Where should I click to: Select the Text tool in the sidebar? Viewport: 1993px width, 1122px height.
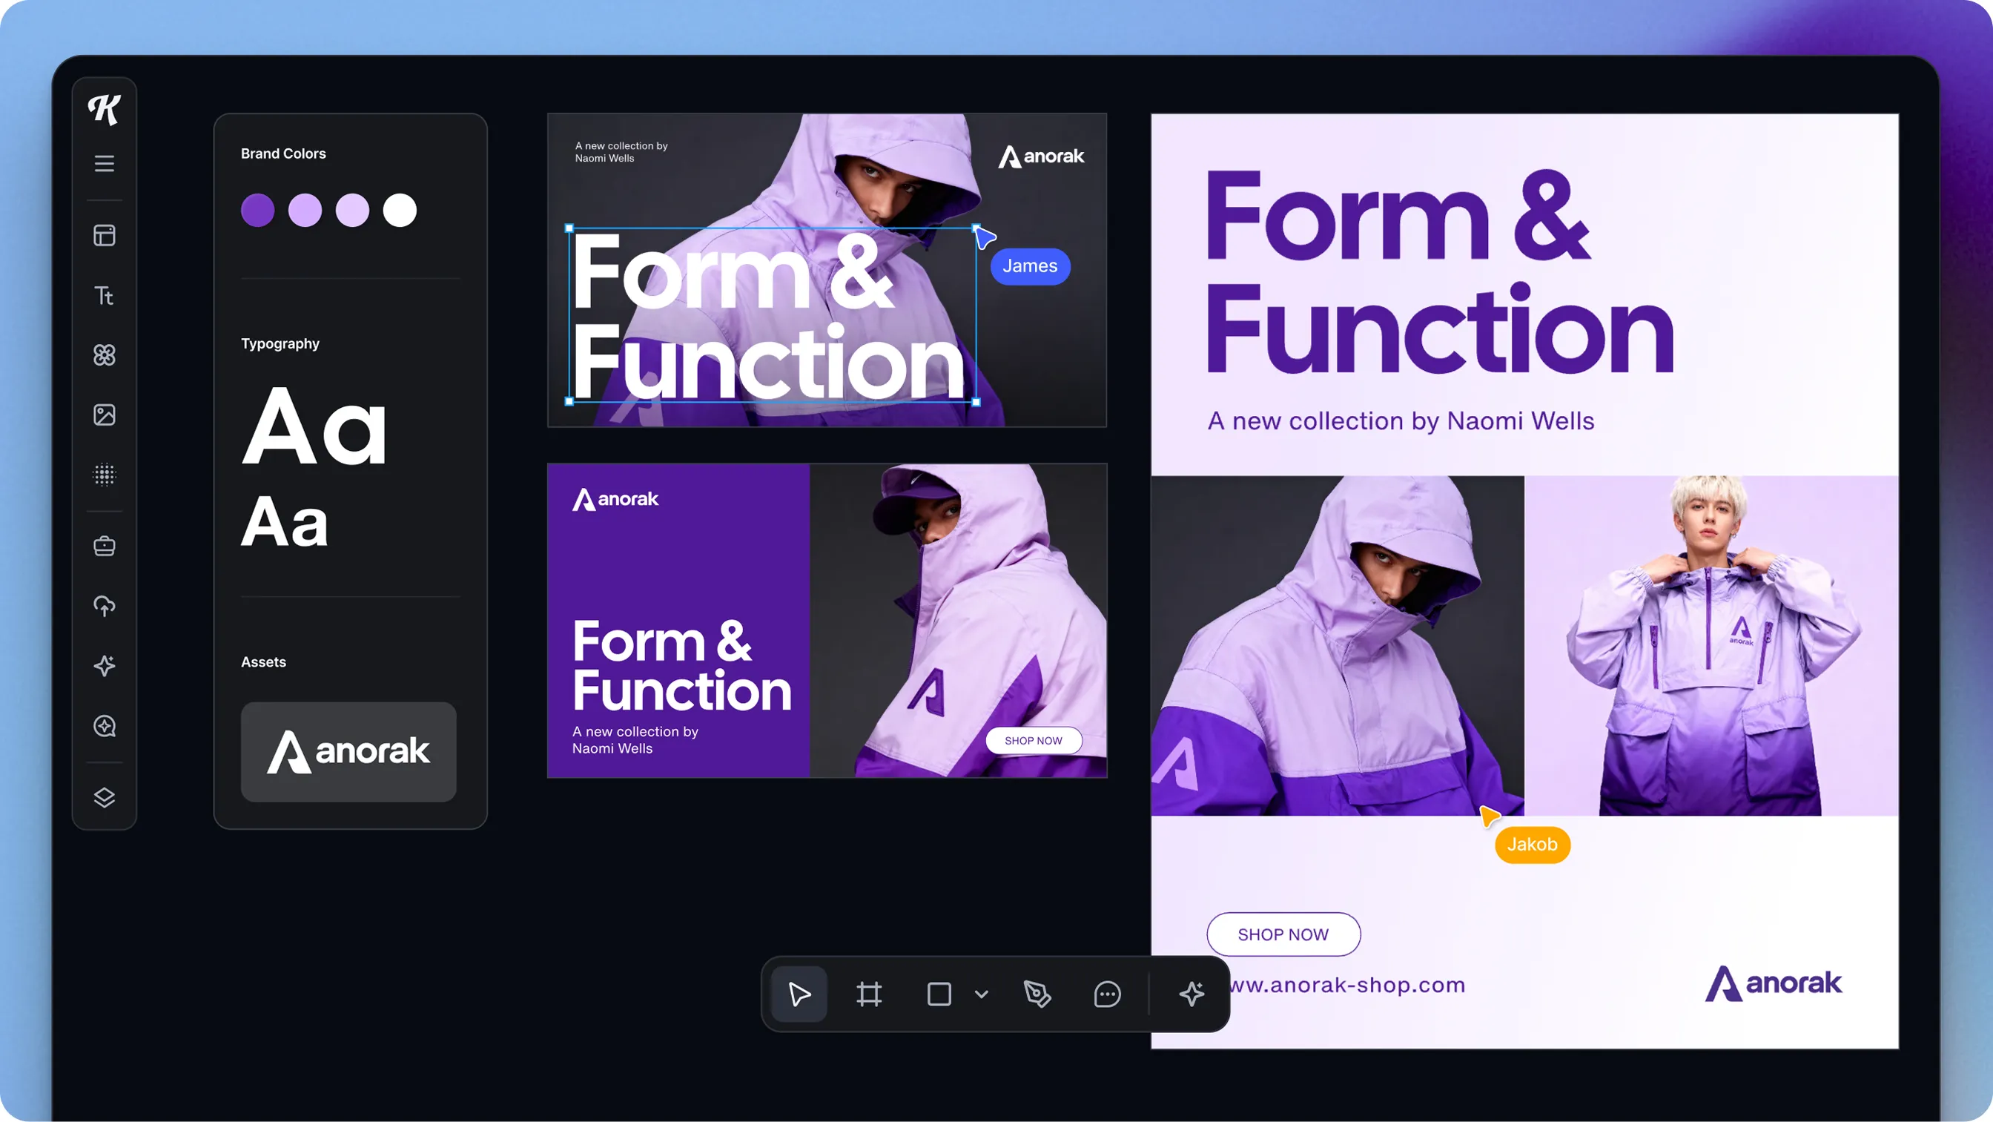click(x=105, y=296)
